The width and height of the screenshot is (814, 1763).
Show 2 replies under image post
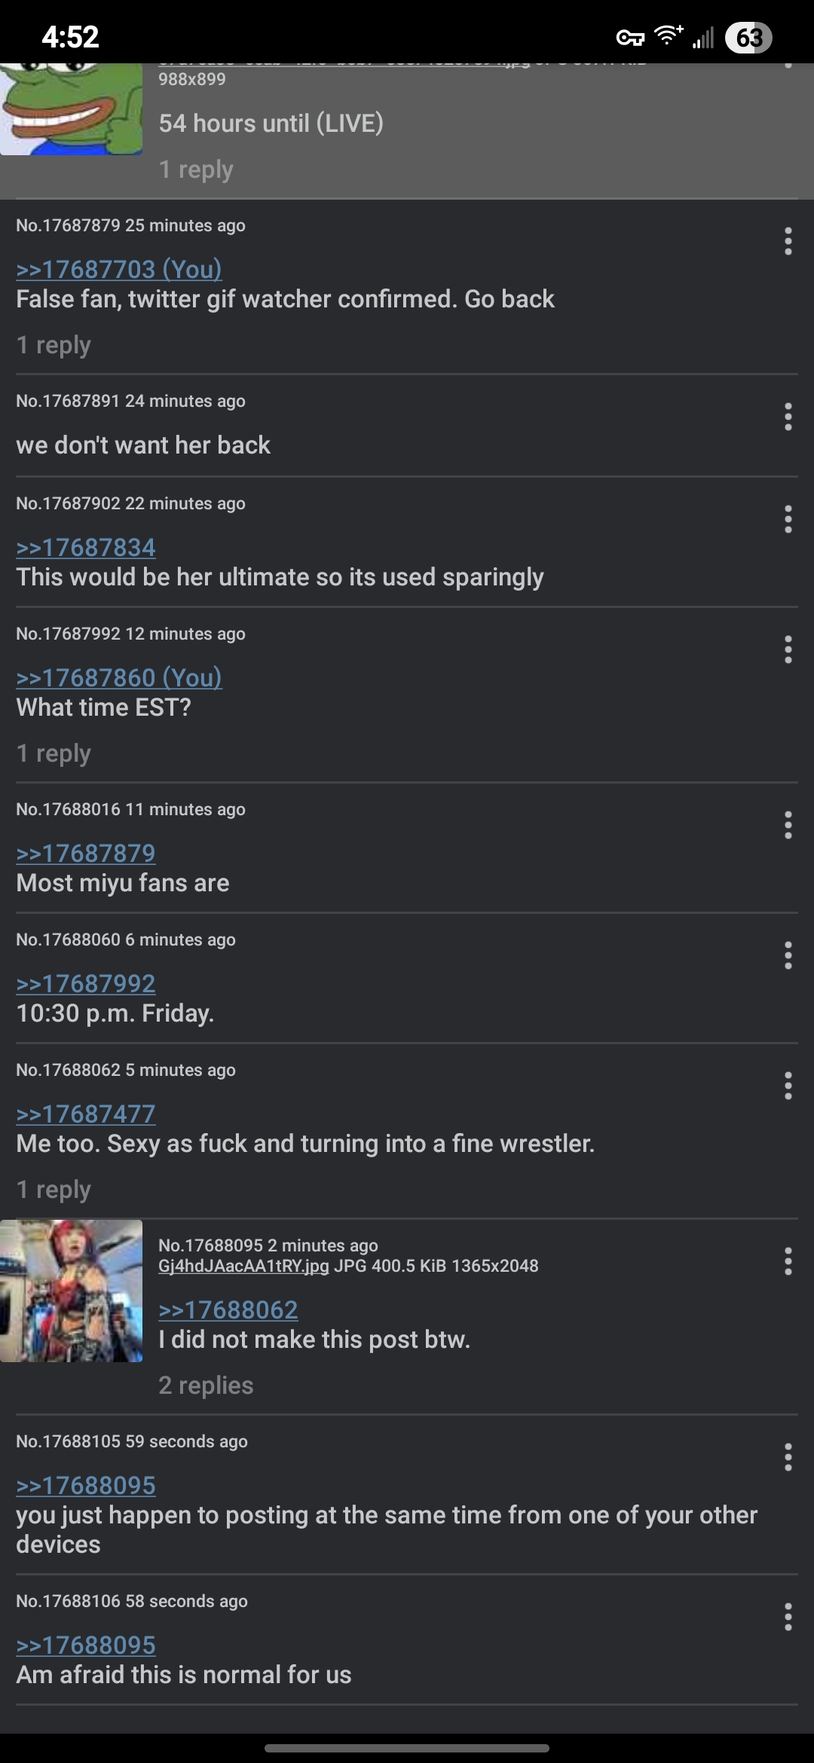[x=206, y=1385]
